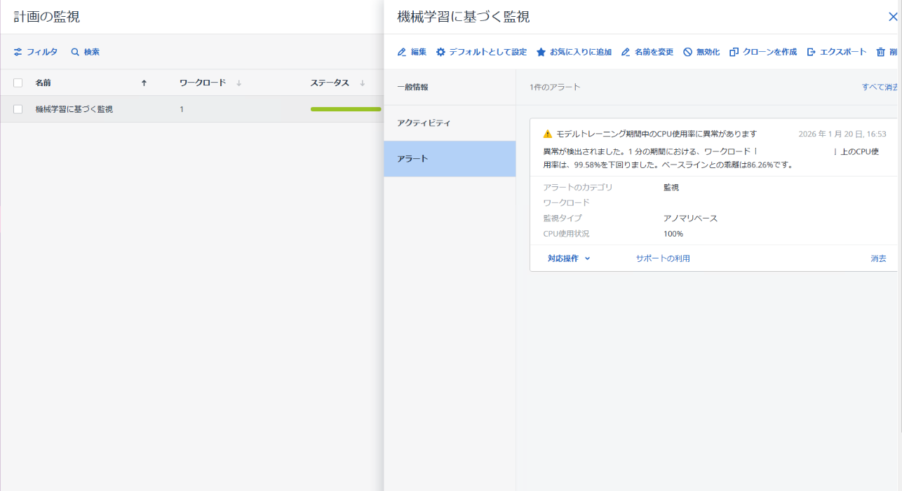902x491 pixels.
Task: Click the フィルタ filter icon
Action: click(x=18, y=52)
